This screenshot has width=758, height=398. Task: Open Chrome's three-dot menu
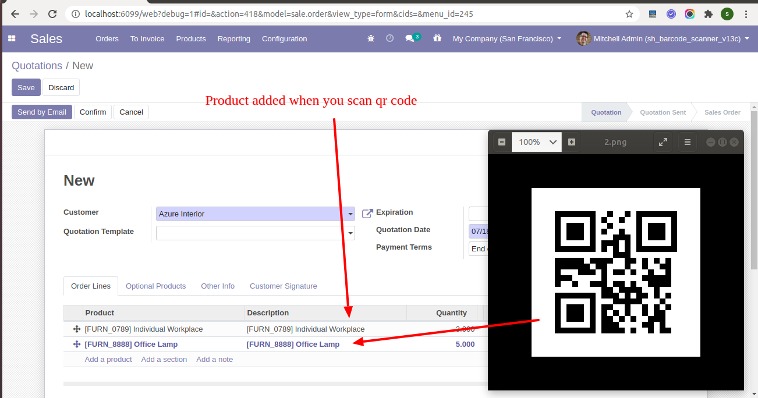pos(746,13)
